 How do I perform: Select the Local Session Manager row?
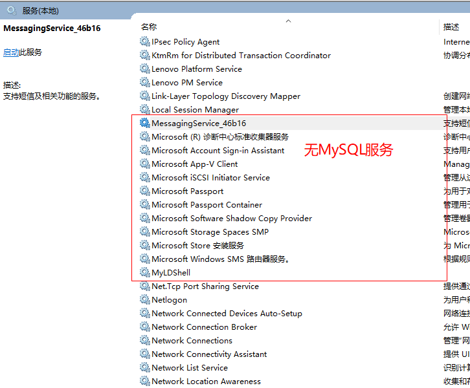pyautogui.click(x=195, y=110)
